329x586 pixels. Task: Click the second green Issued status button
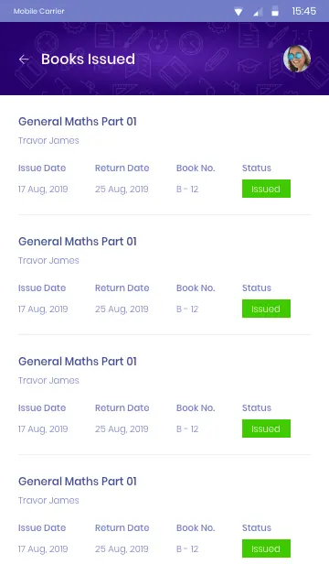266,309
